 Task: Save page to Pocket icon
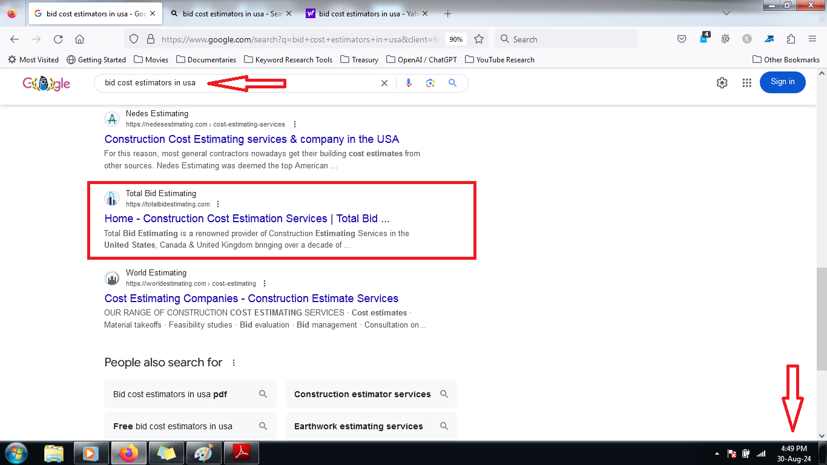(x=682, y=39)
